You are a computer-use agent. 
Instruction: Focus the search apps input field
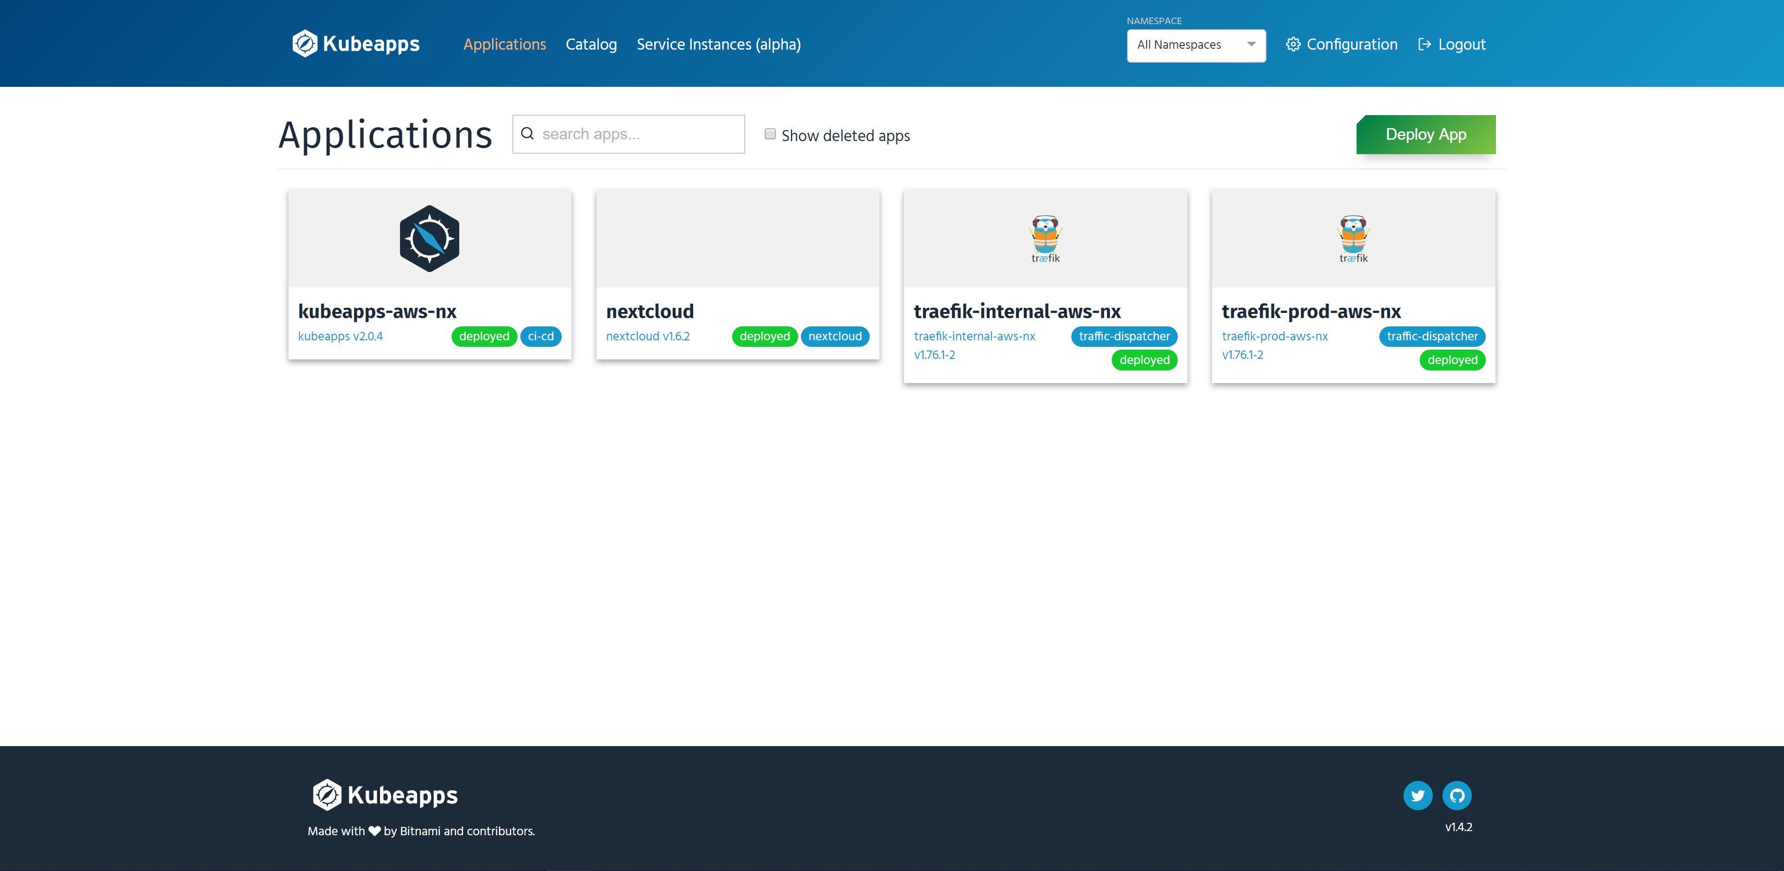point(628,134)
